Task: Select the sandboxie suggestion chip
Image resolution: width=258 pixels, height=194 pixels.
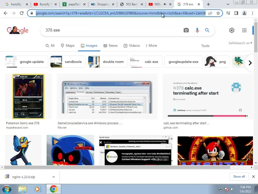Action: pos(68,62)
